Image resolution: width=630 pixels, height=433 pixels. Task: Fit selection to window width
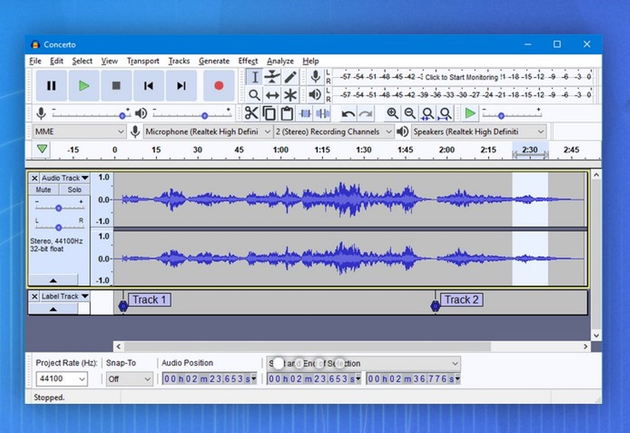pyautogui.click(x=428, y=114)
